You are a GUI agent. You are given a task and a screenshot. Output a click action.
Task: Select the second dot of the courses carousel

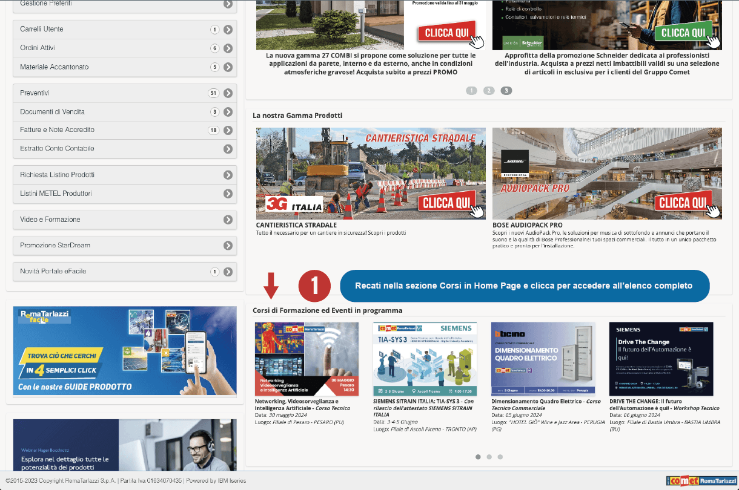[489, 457]
